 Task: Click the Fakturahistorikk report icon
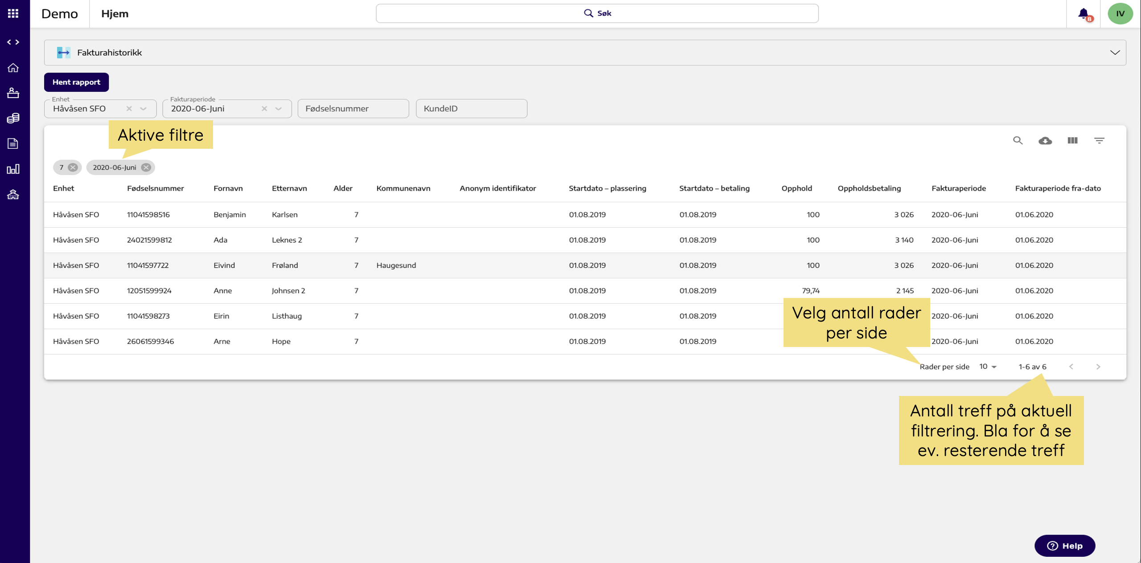coord(63,53)
